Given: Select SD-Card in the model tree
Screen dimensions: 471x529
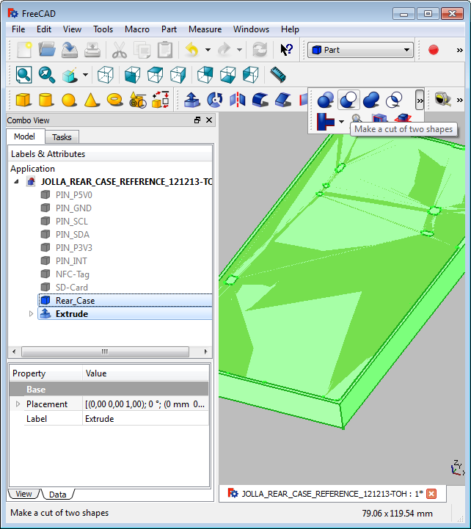Looking at the screenshot, I should pos(71,288).
